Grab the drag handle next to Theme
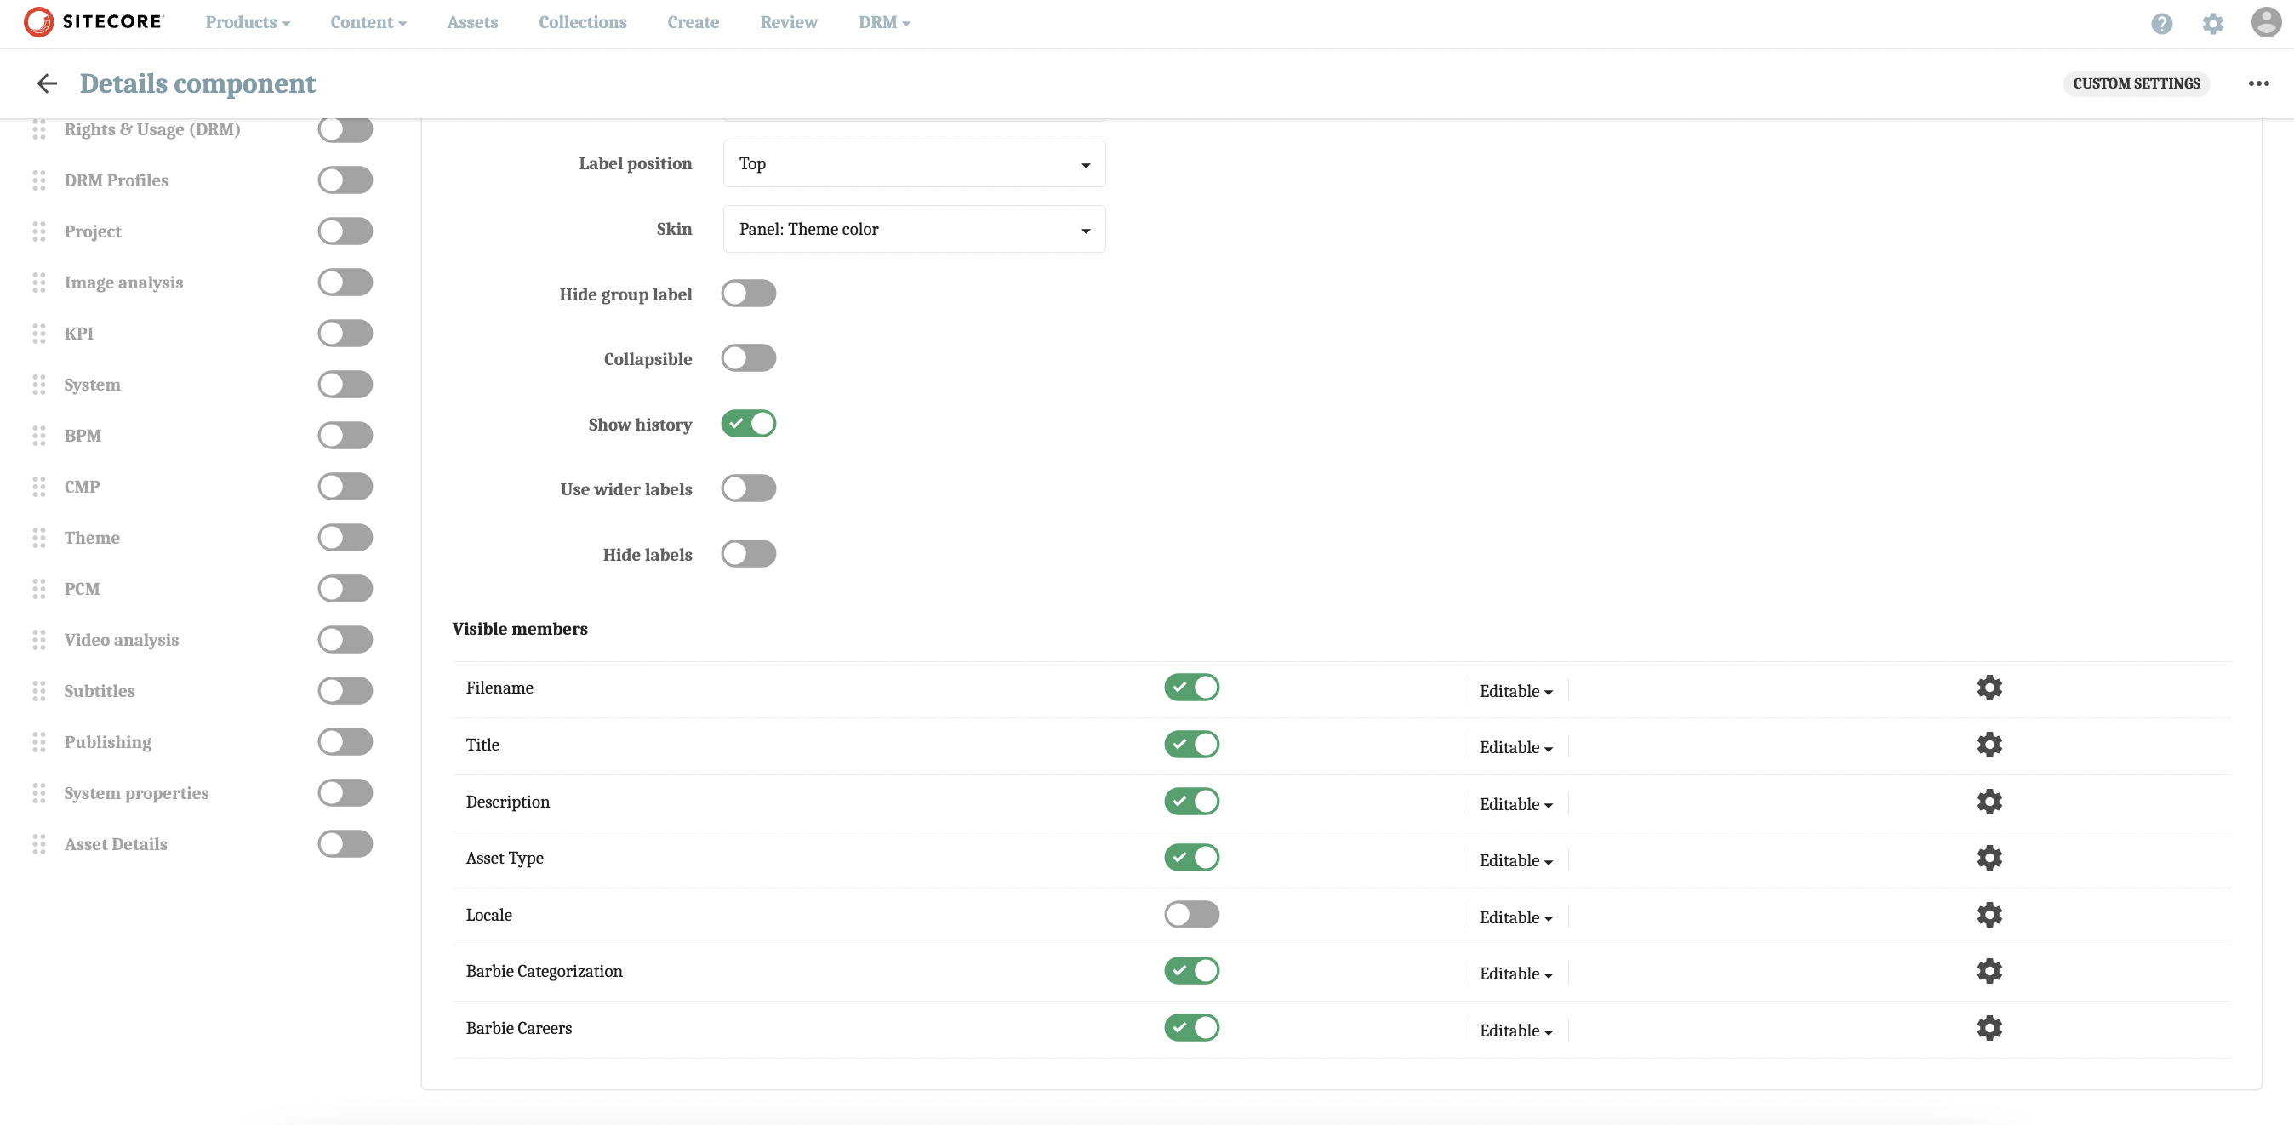Viewport: 2294px width, 1125px height. click(39, 538)
